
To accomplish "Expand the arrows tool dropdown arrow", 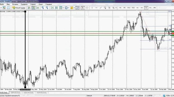I will coord(116,8).
